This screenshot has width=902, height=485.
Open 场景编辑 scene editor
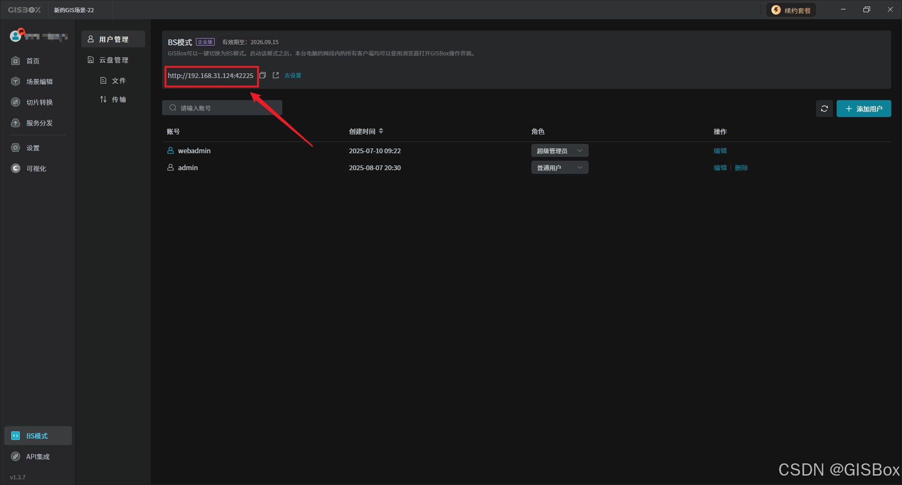point(38,82)
